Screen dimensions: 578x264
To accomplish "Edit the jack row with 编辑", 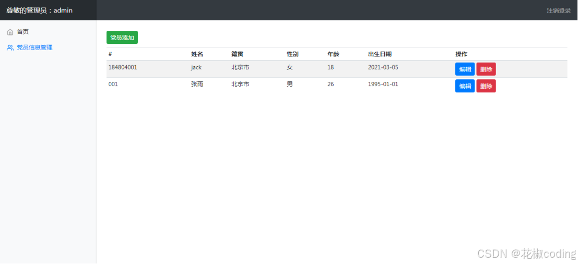I will (465, 69).
